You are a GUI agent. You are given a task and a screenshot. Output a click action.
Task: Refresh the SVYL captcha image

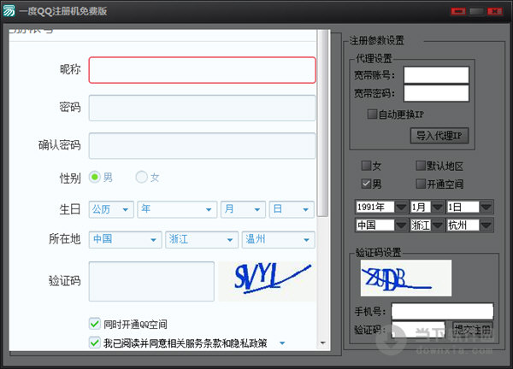[268, 281]
